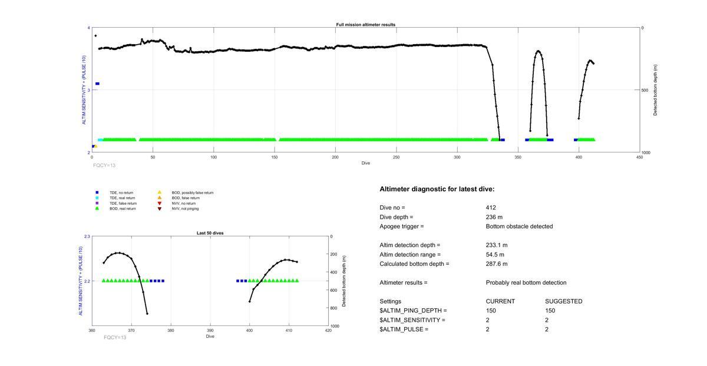Select the '$ALTIM_PULSE =' setting name
The height and width of the screenshot is (366, 707).
pos(404,330)
